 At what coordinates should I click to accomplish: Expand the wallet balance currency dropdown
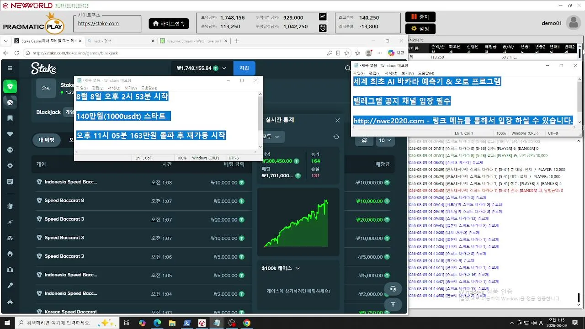(224, 69)
